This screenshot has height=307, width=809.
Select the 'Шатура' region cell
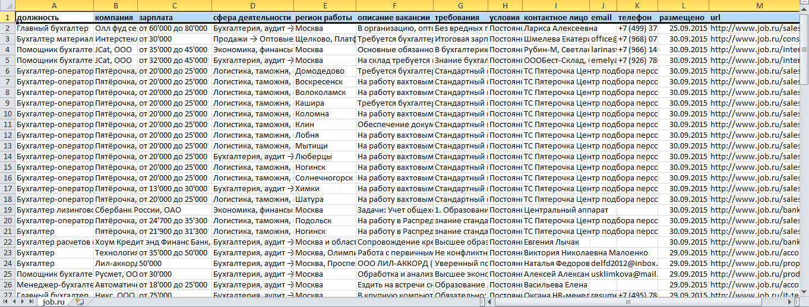(x=325, y=199)
